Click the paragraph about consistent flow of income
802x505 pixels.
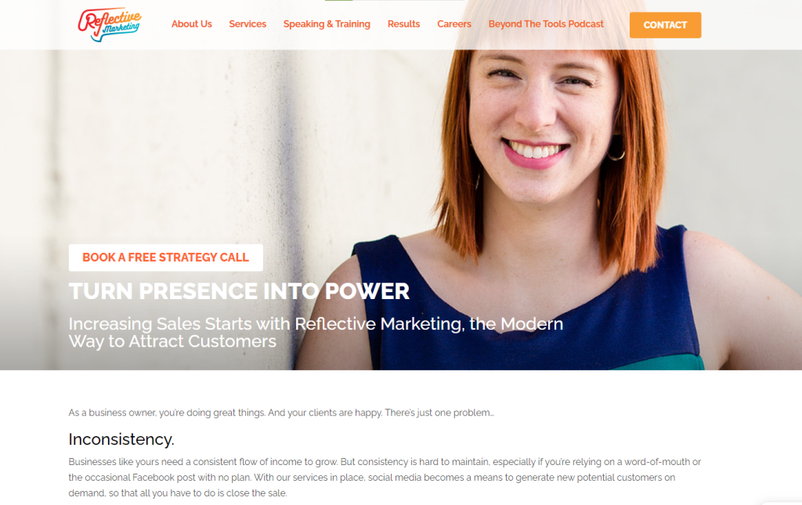(x=385, y=478)
